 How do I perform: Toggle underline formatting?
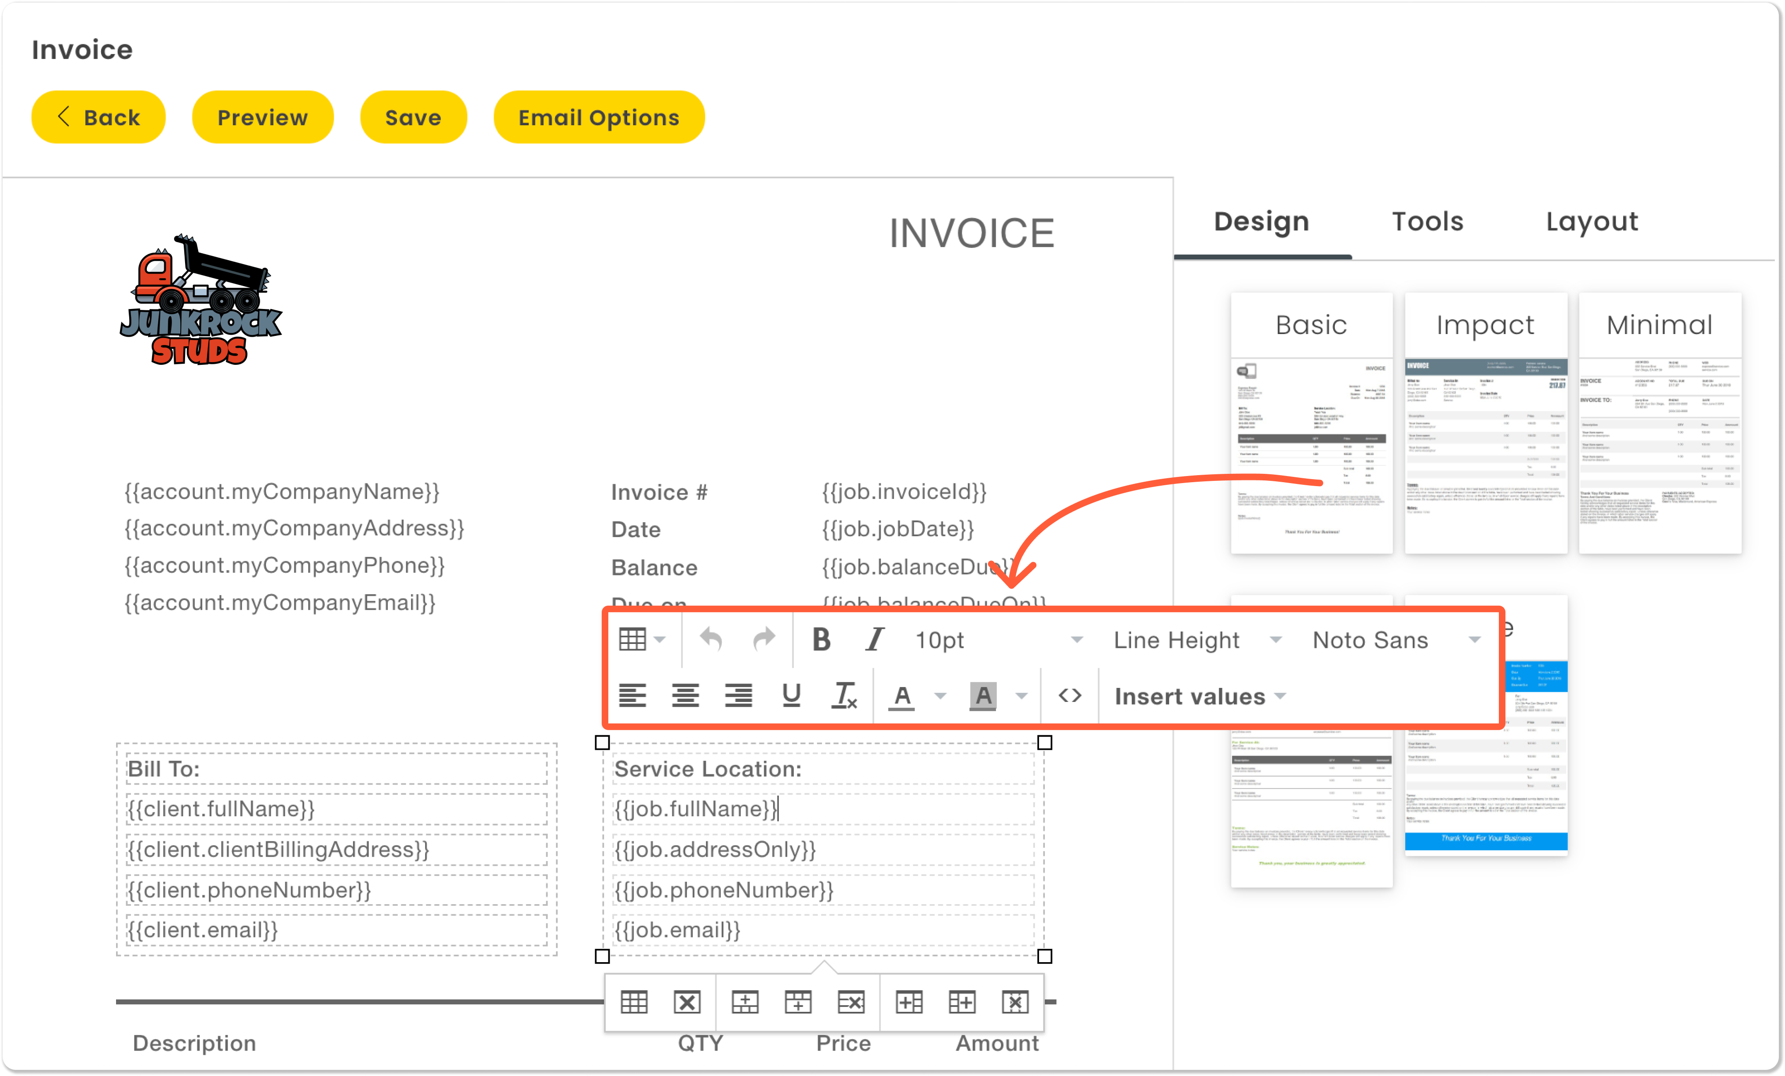pos(791,696)
